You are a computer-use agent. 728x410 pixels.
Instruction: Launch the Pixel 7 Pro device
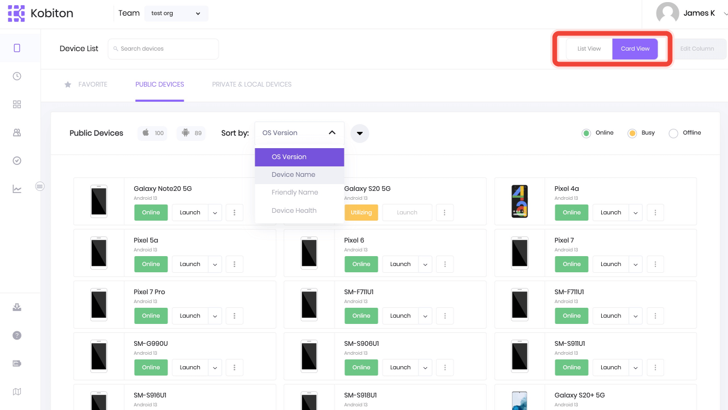(190, 316)
